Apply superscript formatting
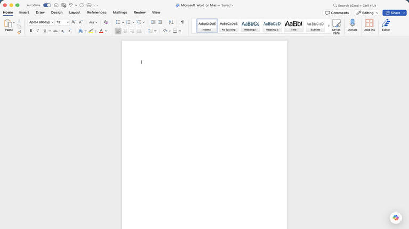The image size is (409, 229). (70, 31)
